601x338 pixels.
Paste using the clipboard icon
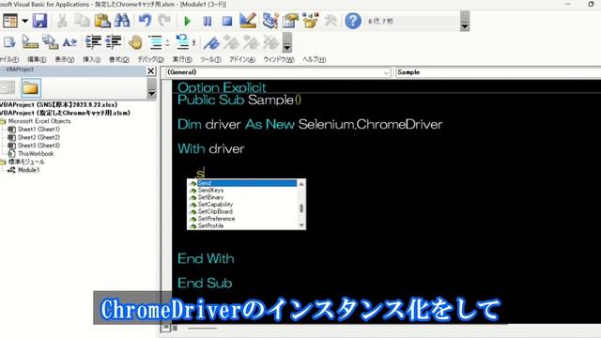coord(102,21)
